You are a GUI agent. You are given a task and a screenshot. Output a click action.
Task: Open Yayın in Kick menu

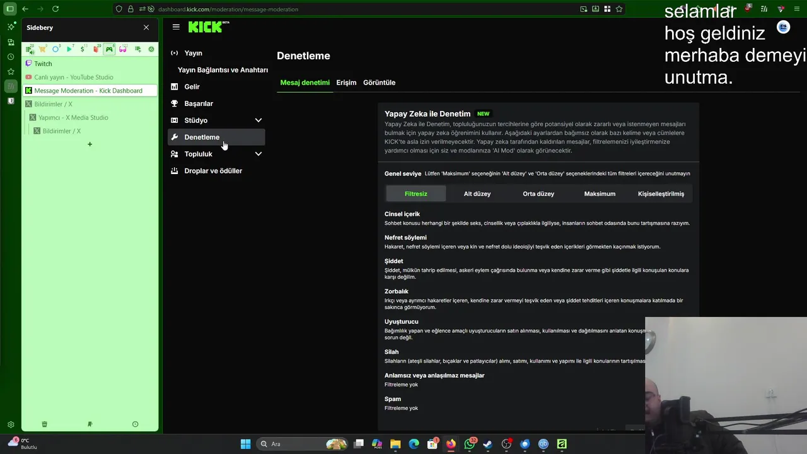[216, 53]
